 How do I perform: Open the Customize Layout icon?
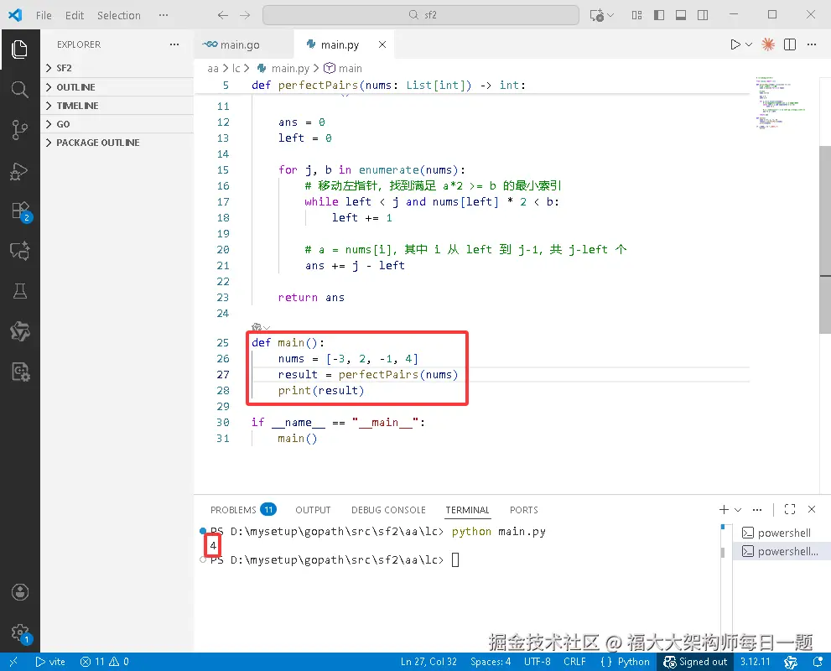[637, 15]
